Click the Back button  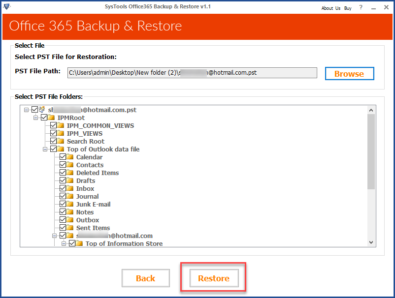point(146,278)
